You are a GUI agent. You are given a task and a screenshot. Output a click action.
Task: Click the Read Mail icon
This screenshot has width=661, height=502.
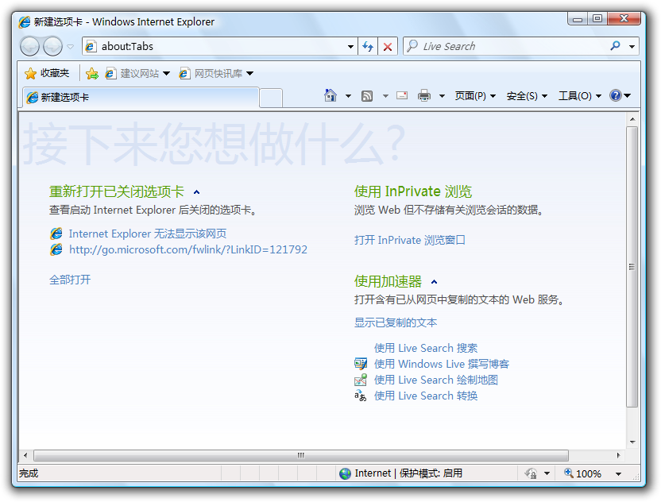[x=402, y=95]
